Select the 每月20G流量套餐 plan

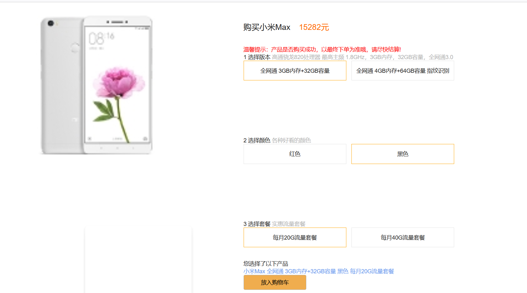(x=295, y=237)
